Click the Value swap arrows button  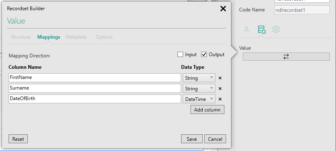286,57
